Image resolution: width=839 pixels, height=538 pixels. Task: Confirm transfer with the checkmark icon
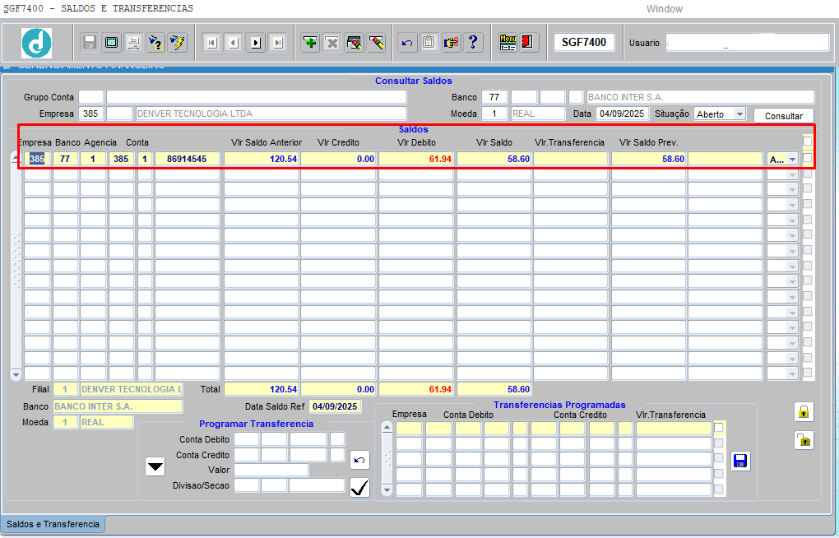point(359,488)
